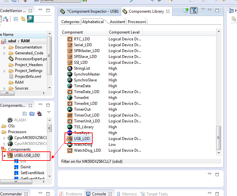Expand the Project_Settings folder
237x196 pixels.
point(4,71)
